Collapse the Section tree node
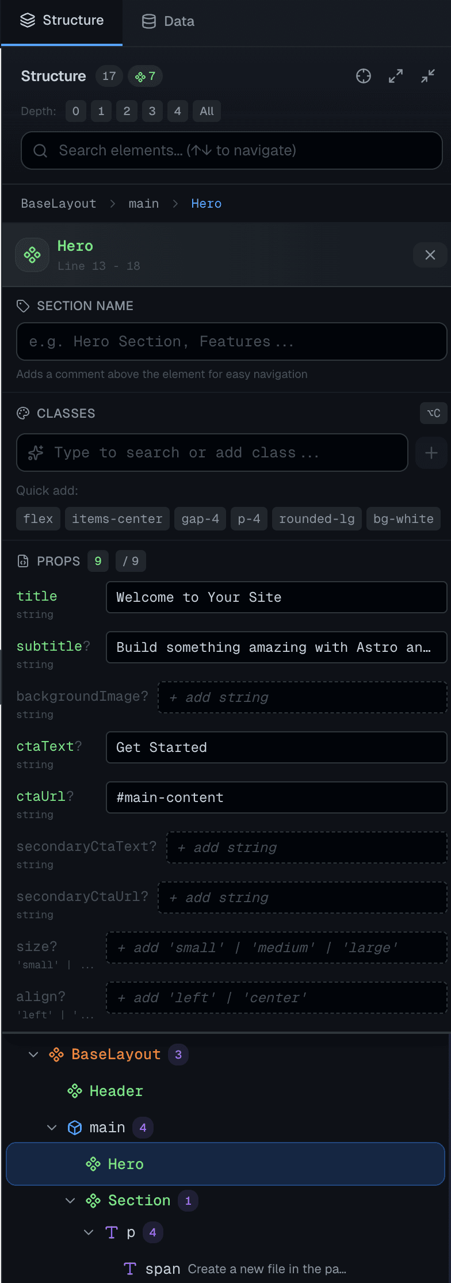 70,1201
